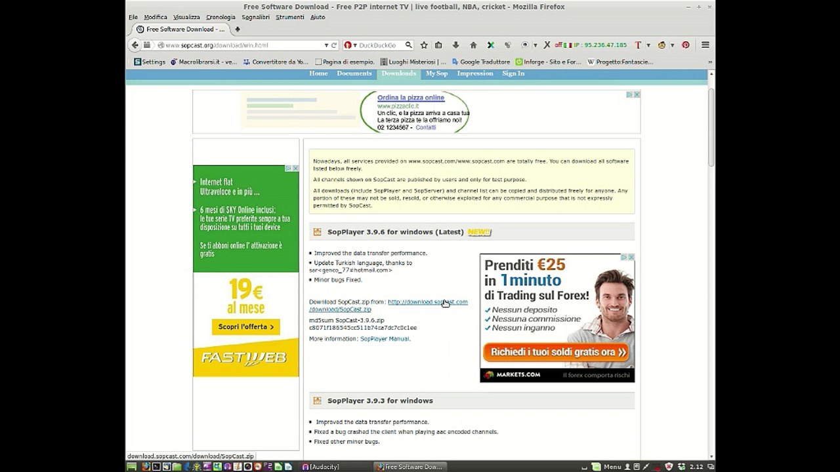Open the Google Traduttore bookmark
840x472 pixels.
tap(480, 62)
